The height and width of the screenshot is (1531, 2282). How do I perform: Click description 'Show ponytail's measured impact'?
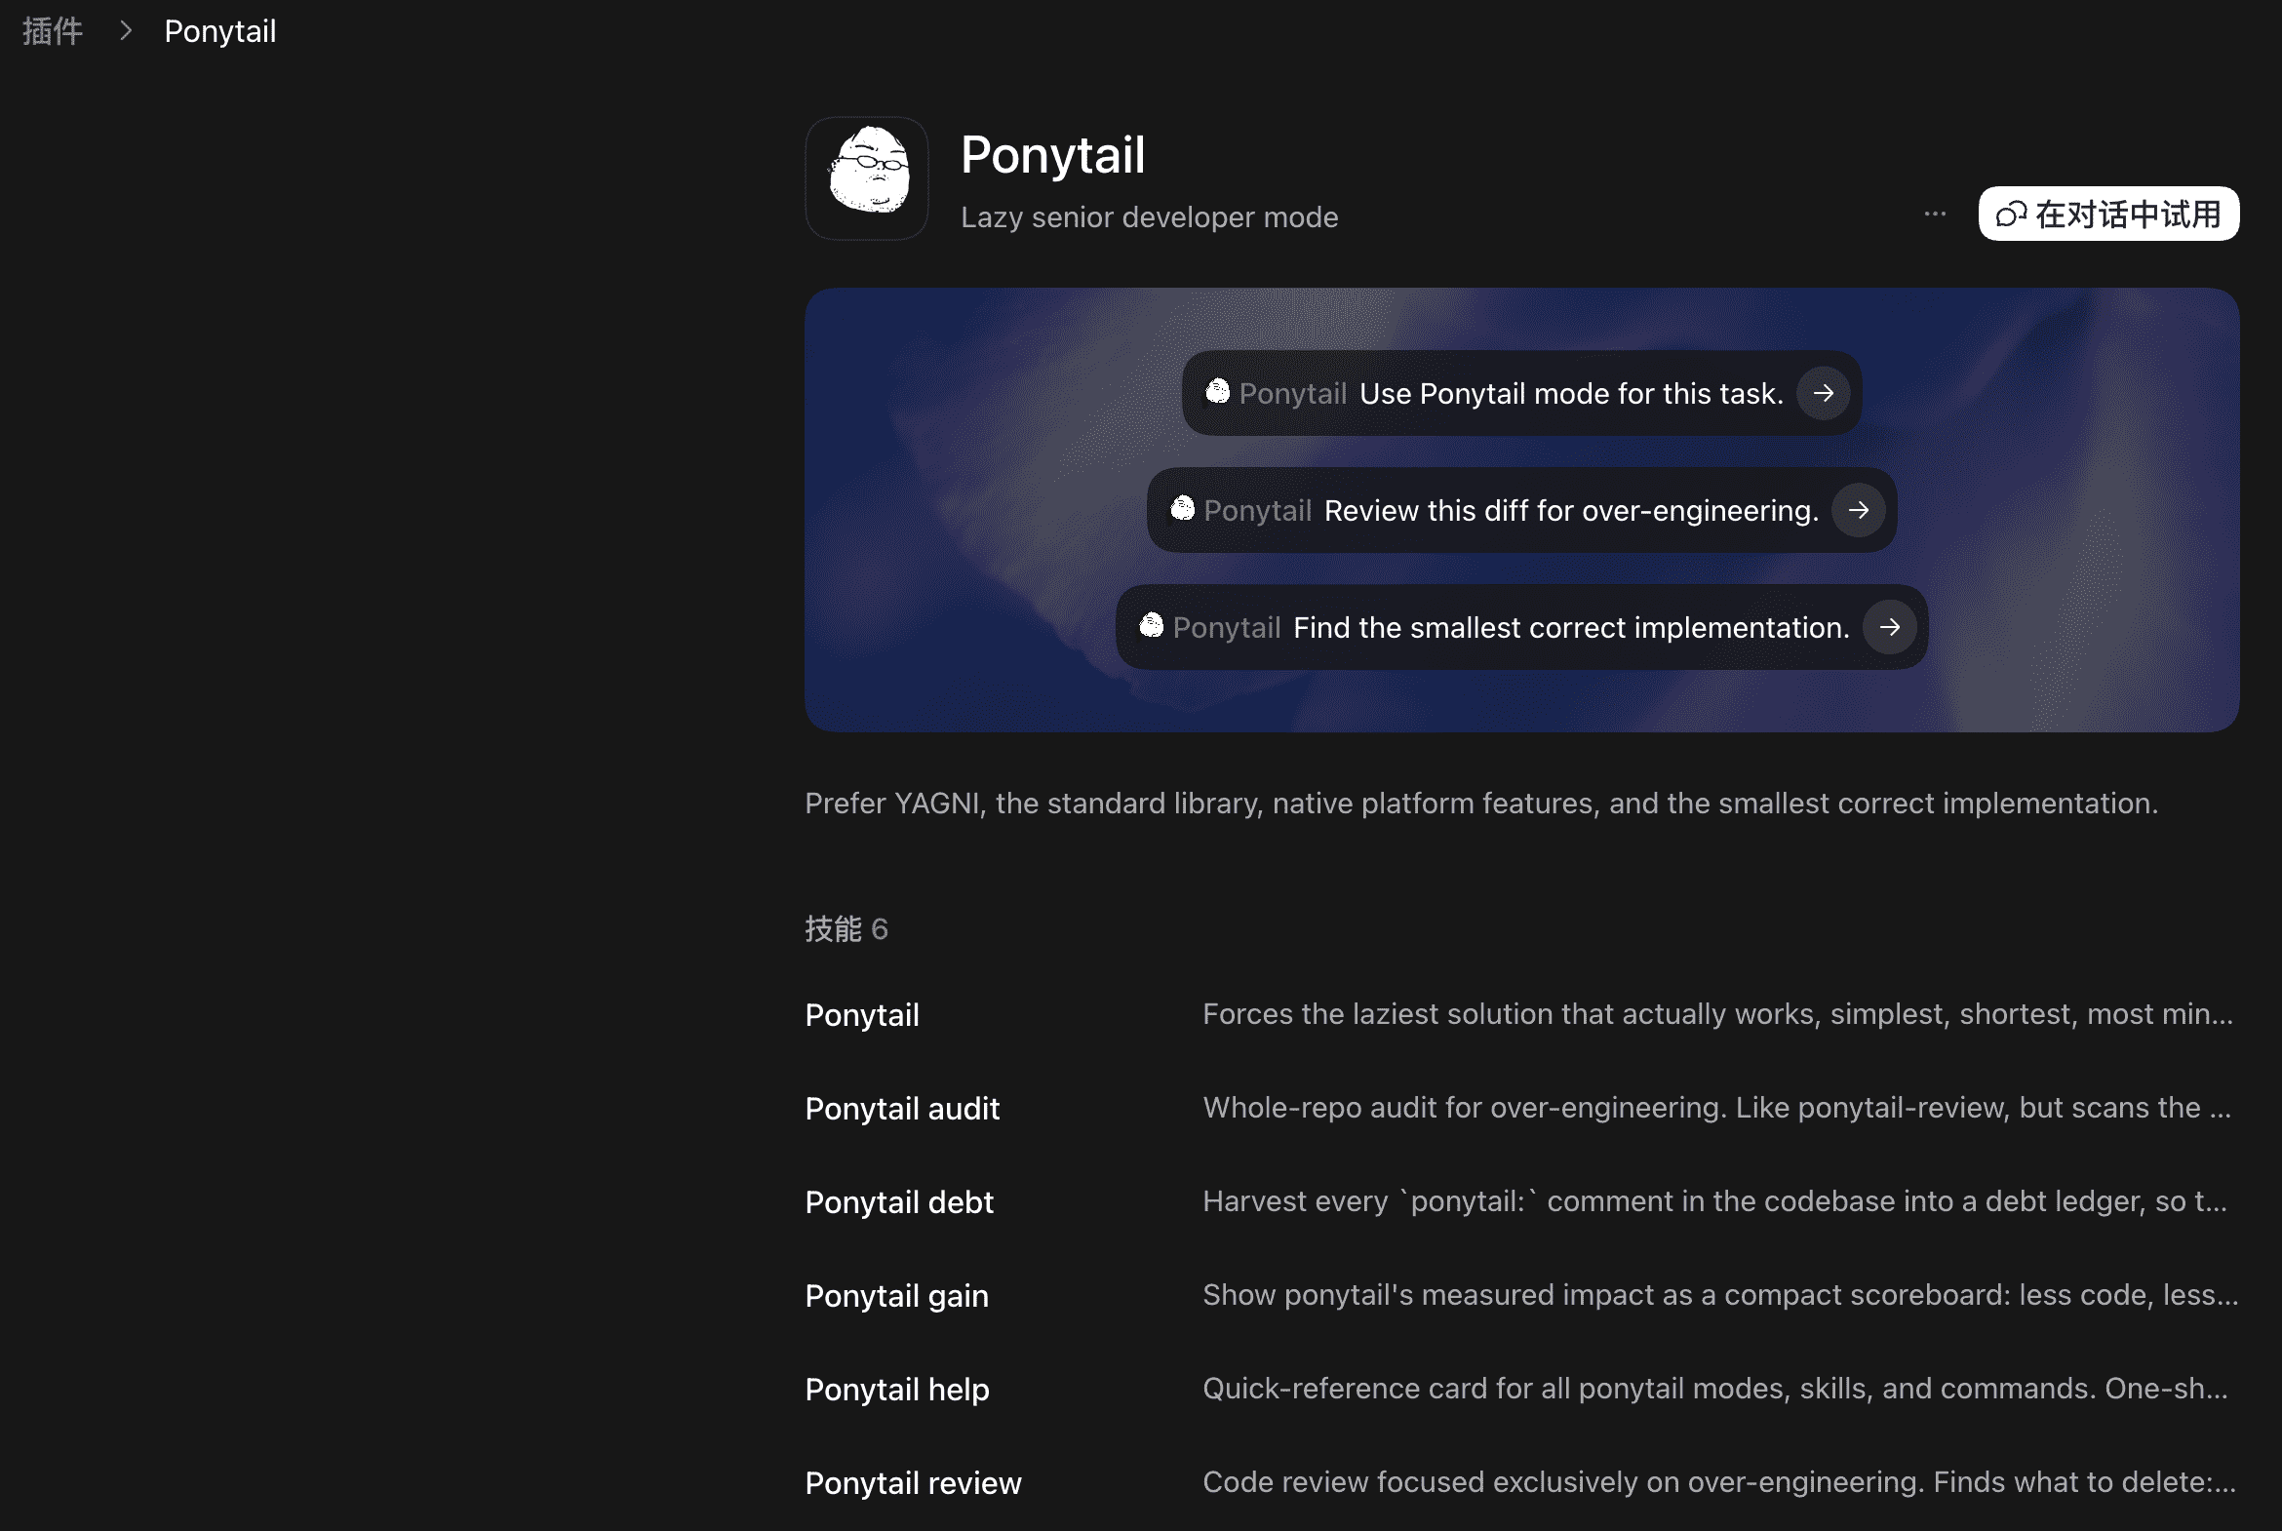tap(1720, 1296)
